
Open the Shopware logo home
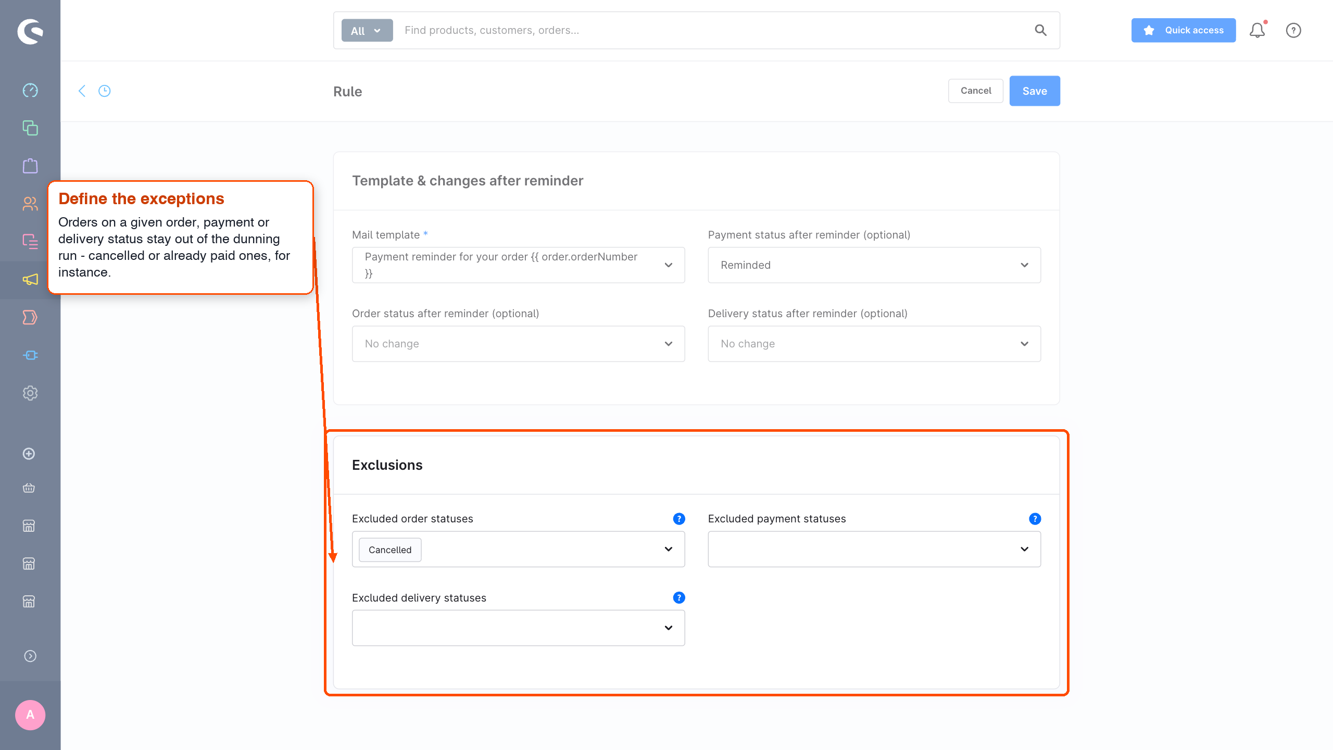pyautogui.click(x=30, y=31)
